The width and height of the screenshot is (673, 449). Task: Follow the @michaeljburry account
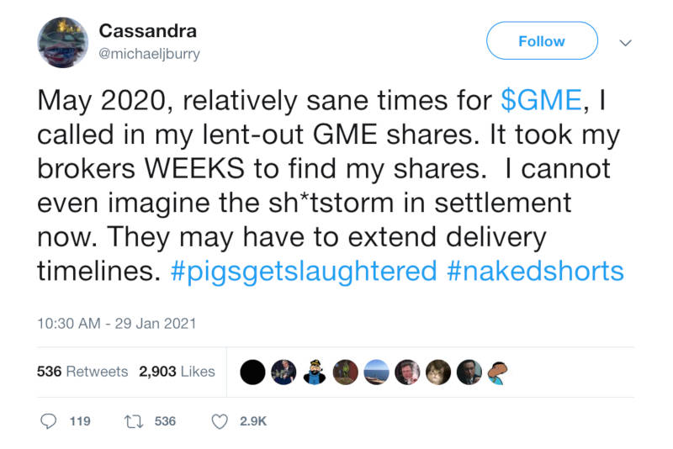tap(542, 40)
